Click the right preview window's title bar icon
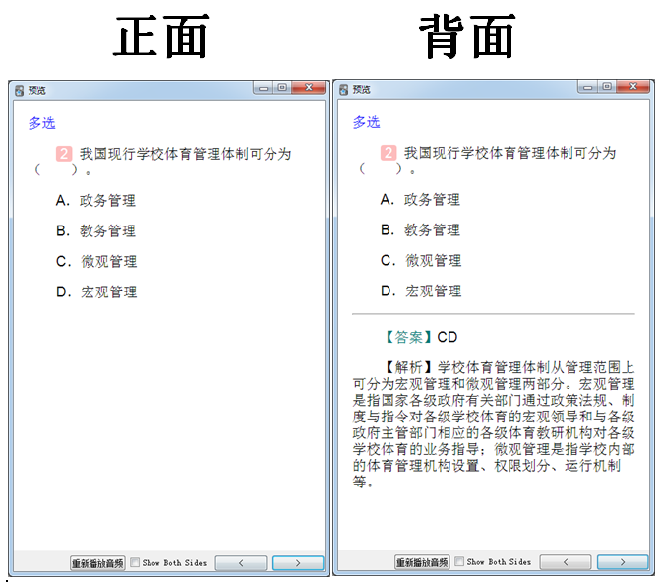659x582 pixels. (344, 90)
